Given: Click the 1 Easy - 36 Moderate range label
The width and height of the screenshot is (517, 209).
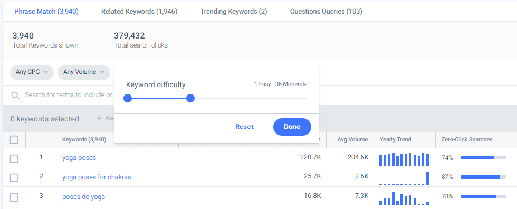Looking at the screenshot, I should [281, 84].
